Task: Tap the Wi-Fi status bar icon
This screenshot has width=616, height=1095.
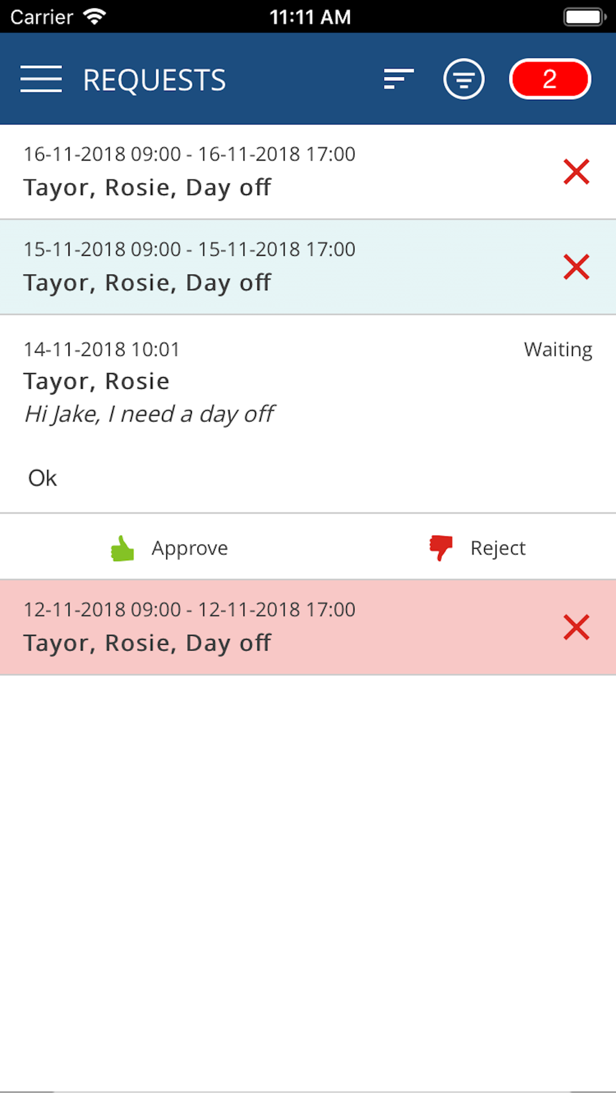Action: [94, 17]
